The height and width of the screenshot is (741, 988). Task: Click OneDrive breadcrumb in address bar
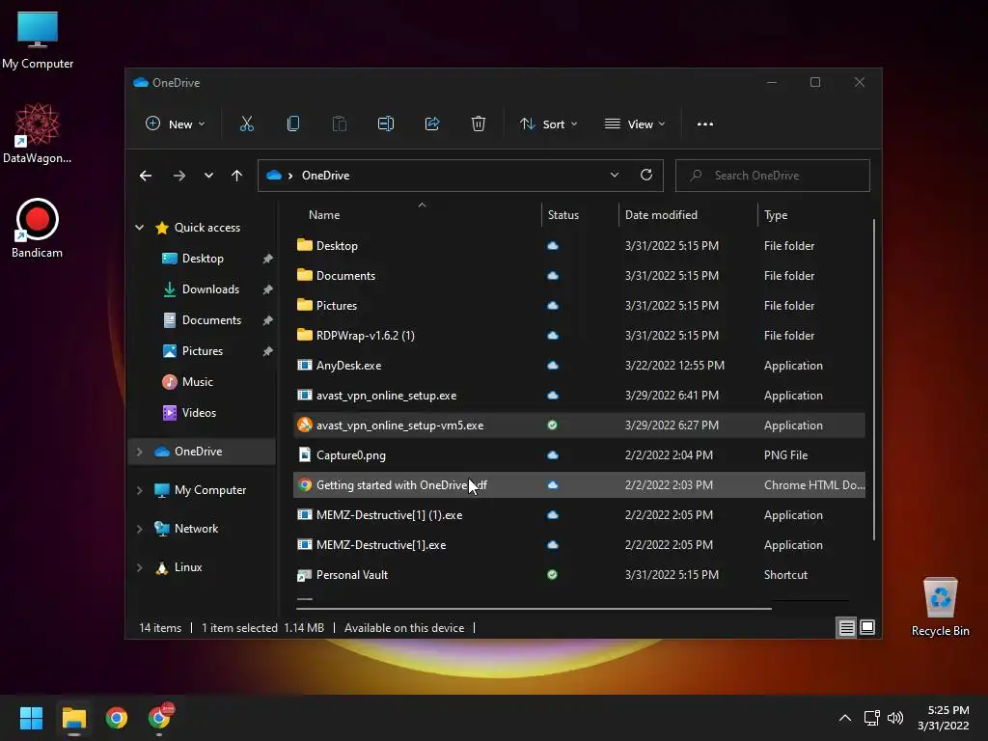pos(326,176)
